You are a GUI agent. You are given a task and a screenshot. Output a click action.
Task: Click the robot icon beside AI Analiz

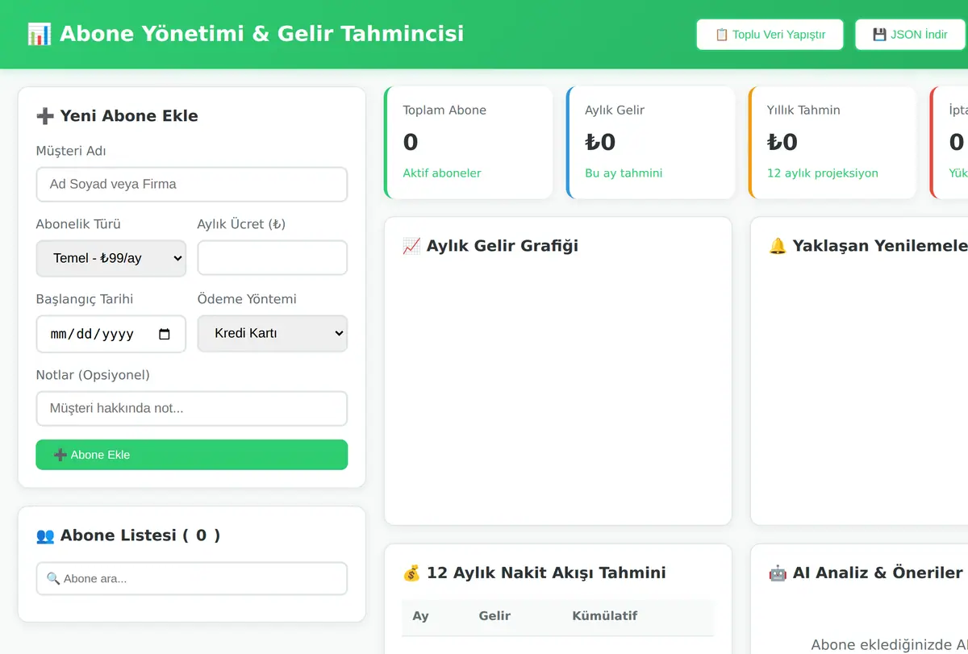coord(778,573)
